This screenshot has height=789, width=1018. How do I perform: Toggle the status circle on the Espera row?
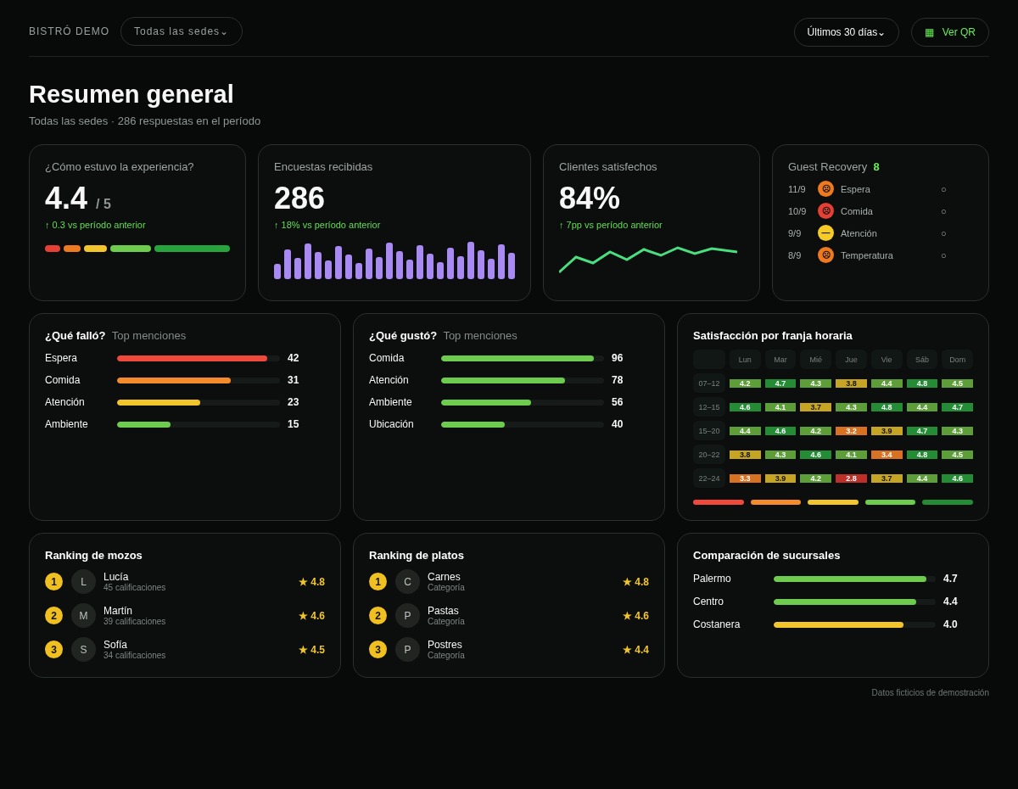943,189
